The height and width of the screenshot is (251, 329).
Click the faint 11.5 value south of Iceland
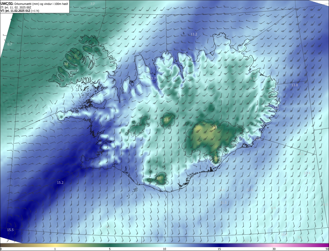coord(224,202)
